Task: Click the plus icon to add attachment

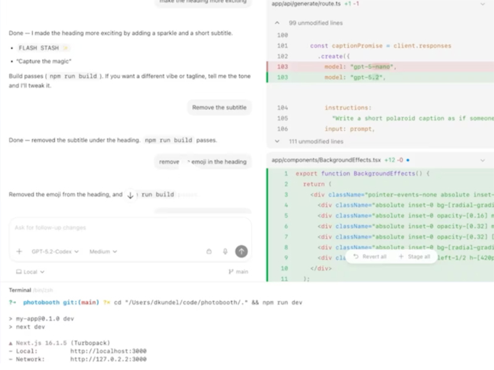Action: [x=19, y=252]
